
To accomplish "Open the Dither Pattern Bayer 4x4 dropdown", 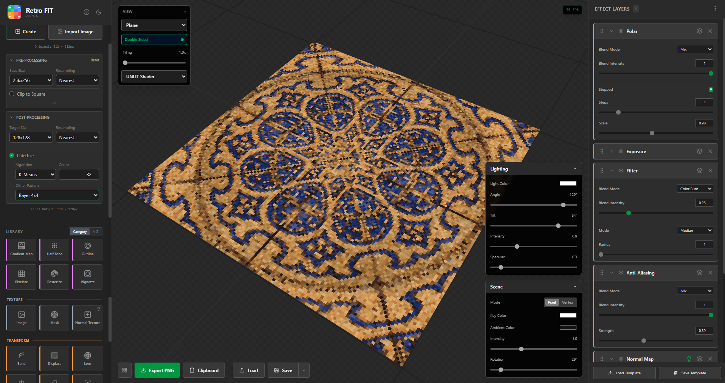I will 57,195.
